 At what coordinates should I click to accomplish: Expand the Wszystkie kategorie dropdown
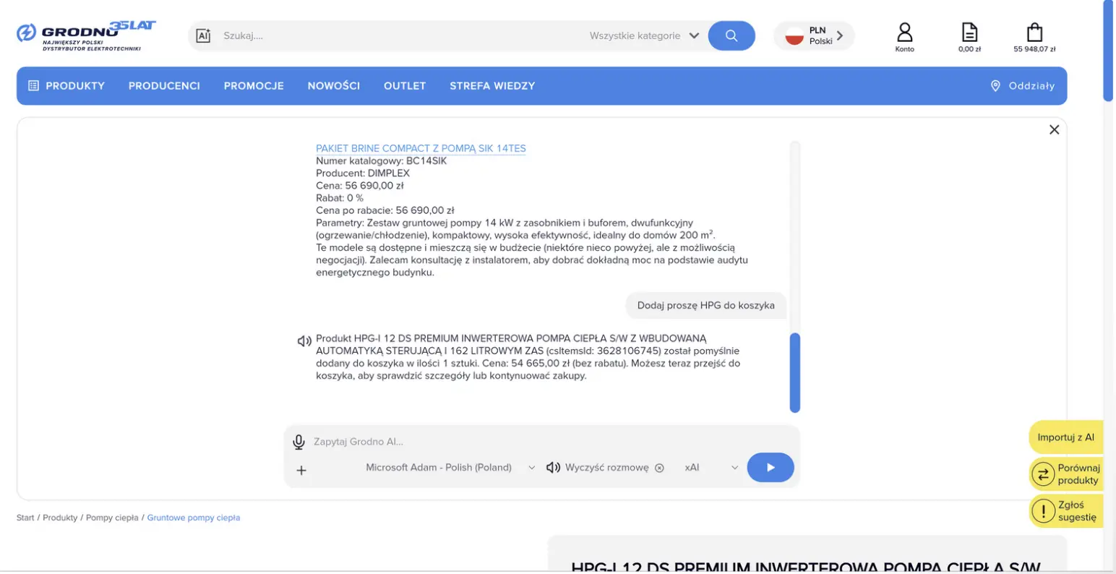644,35
